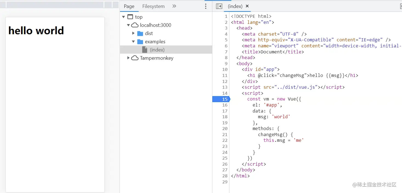Click the examples folder icon

pyautogui.click(x=140, y=42)
